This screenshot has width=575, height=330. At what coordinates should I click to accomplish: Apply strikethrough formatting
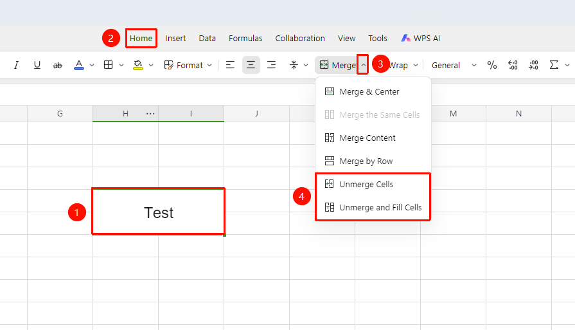(58, 66)
